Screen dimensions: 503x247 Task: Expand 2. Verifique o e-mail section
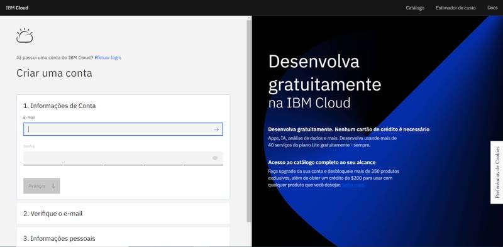click(123, 213)
